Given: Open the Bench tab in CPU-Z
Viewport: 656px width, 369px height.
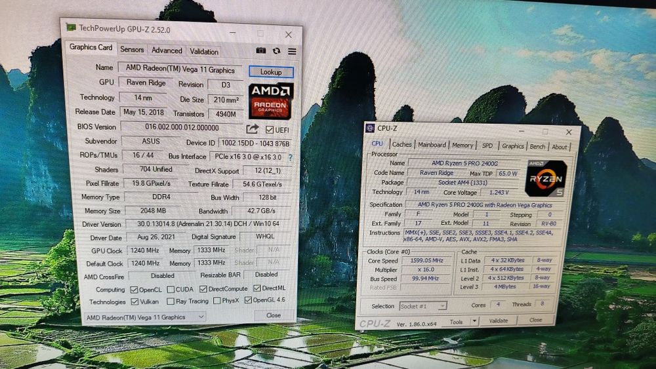Looking at the screenshot, I should (x=537, y=146).
